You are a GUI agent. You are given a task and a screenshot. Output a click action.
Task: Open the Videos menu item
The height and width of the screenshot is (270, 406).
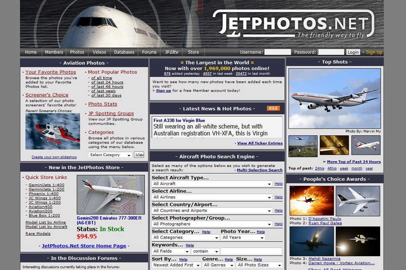tap(100, 52)
